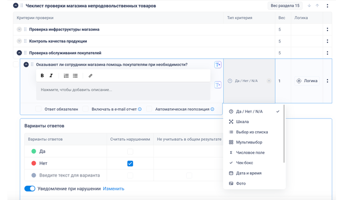Click text-format icon next to description field
Image resolution: width=344 pixels, height=200 pixels.
click(x=218, y=85)
